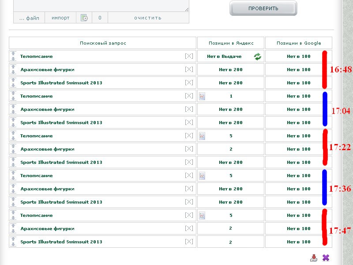The image size is (353, 265).
Task: Click the last Sports Illustrated Swimsuit 2013 query text
Action: (61, 242)
